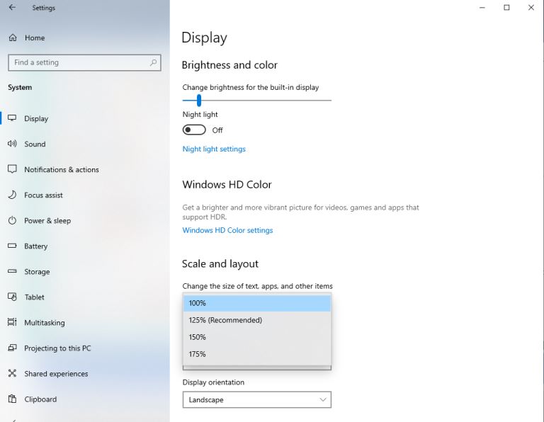
Task: Click the Display heading text
Action: 204,38
